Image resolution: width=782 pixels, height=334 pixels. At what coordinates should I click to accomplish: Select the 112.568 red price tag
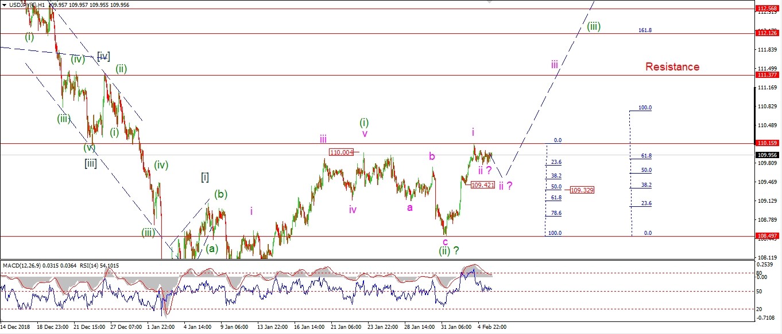click(767, 9)
